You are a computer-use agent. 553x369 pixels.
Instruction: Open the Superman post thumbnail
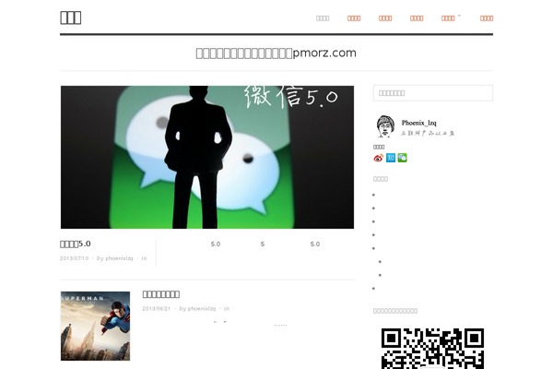95,326
